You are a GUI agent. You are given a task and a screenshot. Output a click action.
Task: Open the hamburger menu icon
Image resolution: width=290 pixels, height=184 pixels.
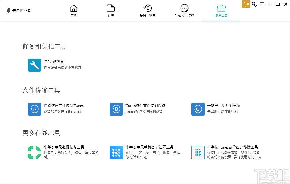(x=262, y=4)
